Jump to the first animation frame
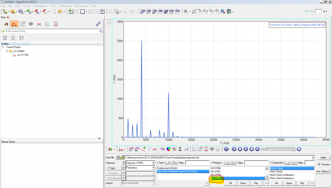Viewport: 332px width, 188px height. (x=234, y=149)
